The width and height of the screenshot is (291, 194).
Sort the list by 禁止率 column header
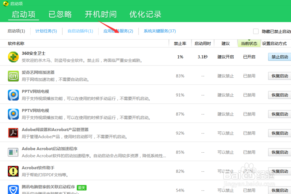(x=180, y=43)
